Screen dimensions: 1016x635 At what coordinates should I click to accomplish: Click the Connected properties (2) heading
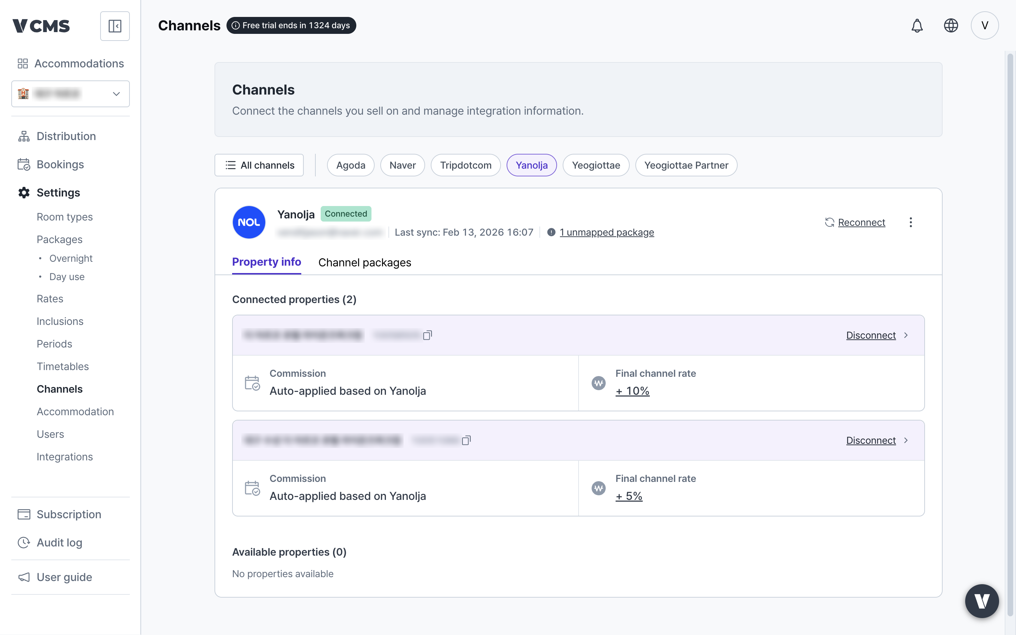coord(294,300)
